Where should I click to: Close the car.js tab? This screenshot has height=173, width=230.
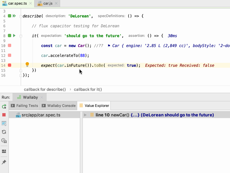56,3
